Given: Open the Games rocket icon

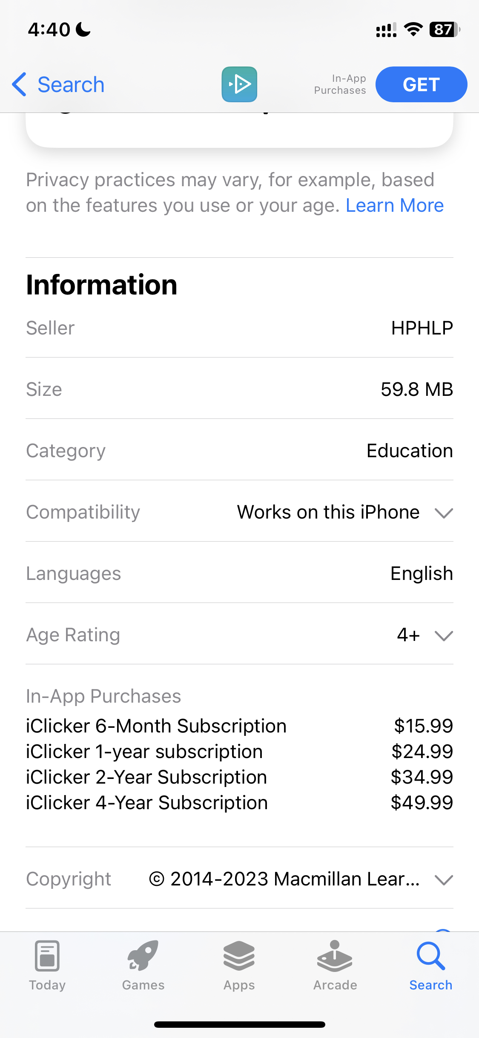Looking at the screenshot, I should 143,956.
